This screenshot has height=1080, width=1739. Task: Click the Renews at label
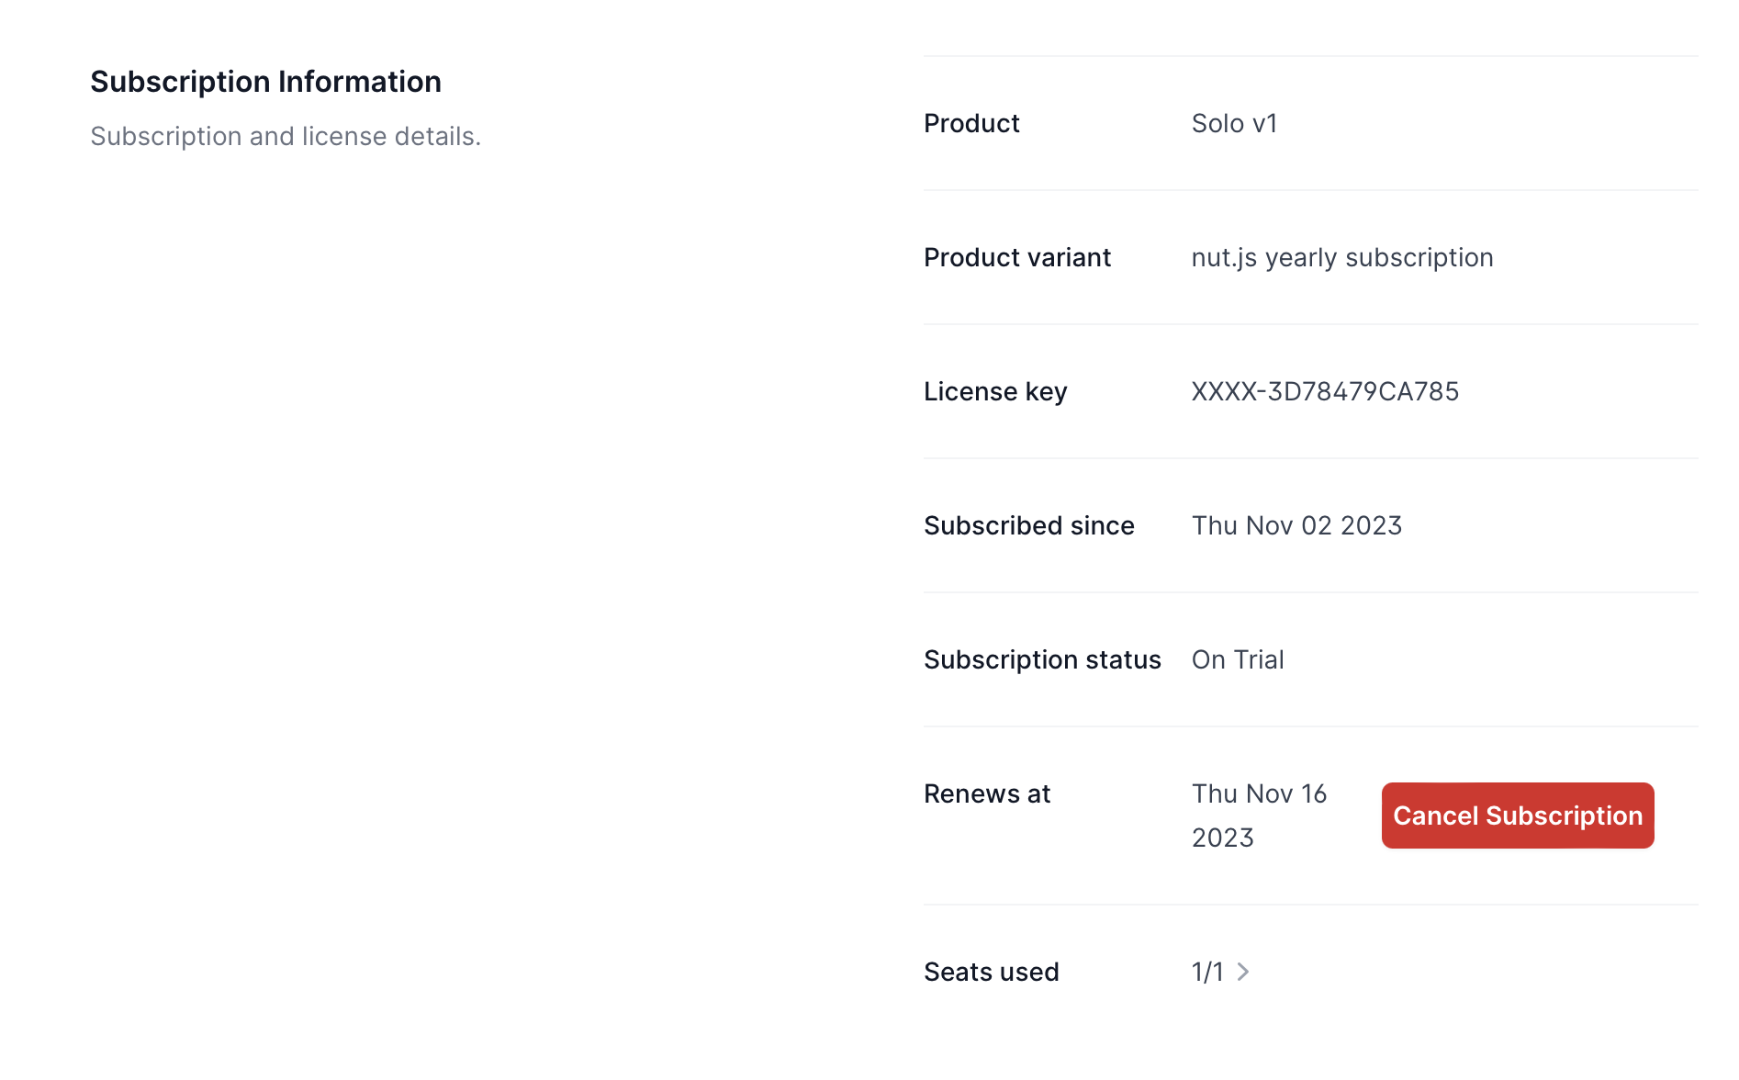coord(987,793)
